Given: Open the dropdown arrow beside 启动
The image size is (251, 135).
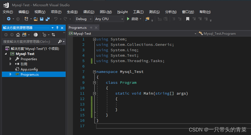Looking at the screenshot, I should tap(140, 19).
